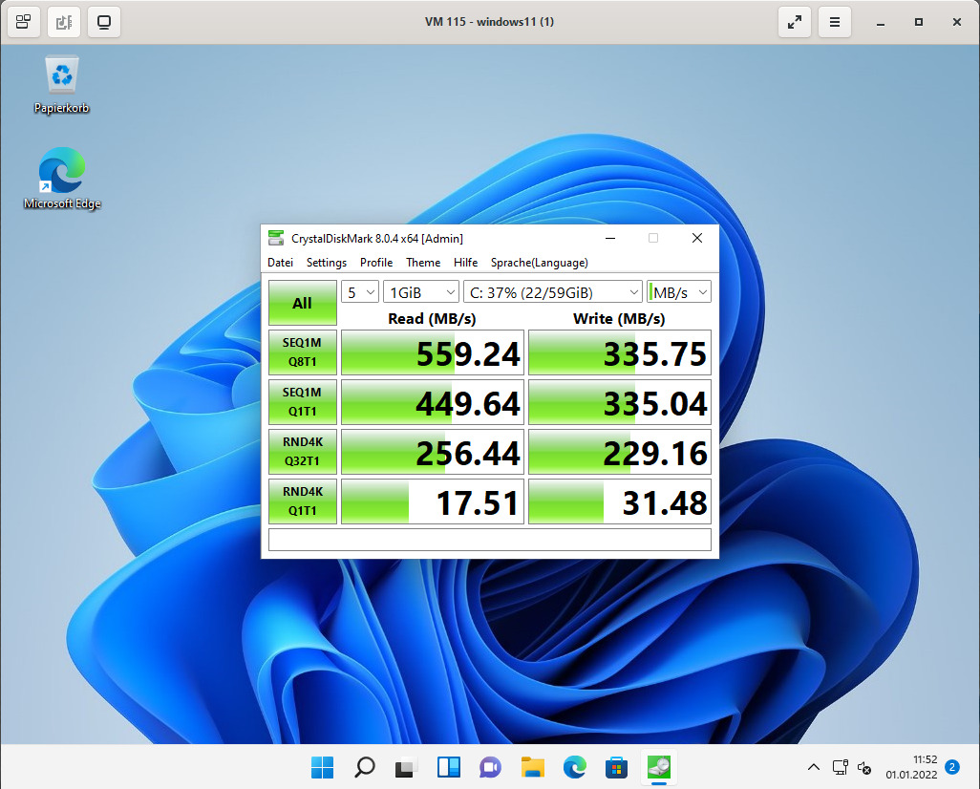Start all benchmarks with All button

[303, 303]
